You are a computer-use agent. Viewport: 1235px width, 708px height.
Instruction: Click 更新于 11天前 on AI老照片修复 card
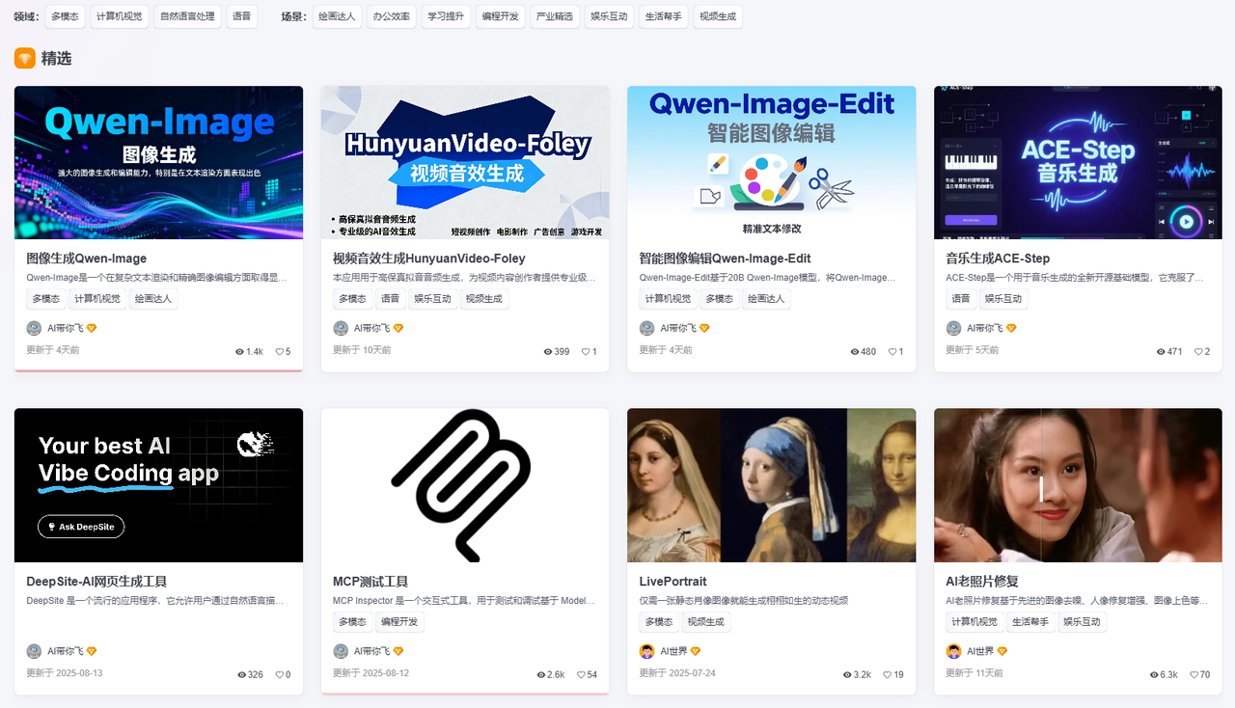(974, 673)
